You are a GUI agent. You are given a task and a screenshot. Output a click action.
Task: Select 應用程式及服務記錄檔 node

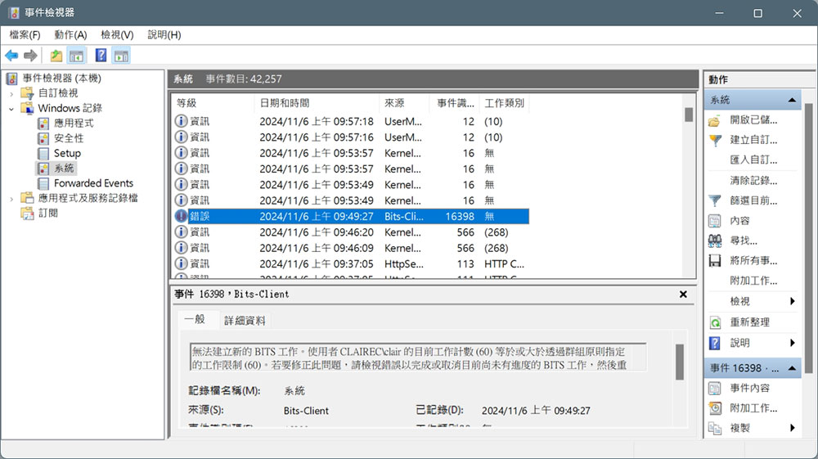coord(88,198)
